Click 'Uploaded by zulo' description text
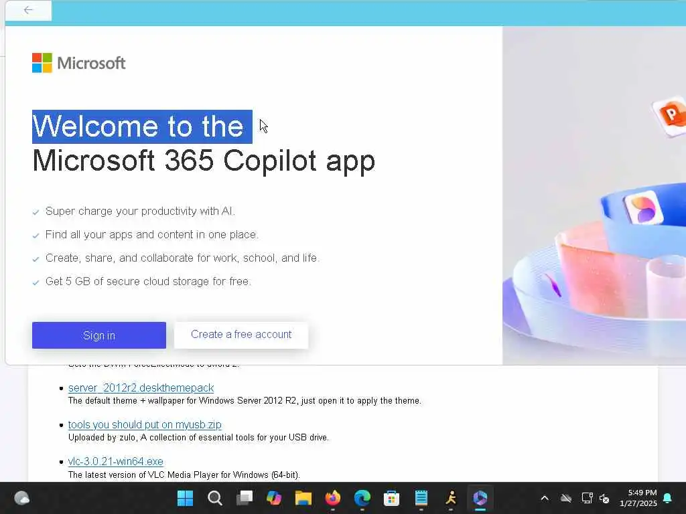The image size is (686, 514). [198, 438]
